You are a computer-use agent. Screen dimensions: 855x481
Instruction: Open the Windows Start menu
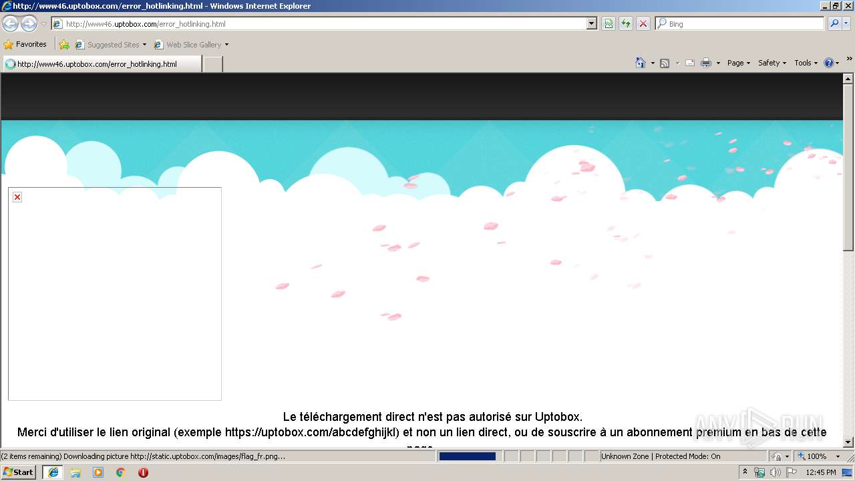18,472
